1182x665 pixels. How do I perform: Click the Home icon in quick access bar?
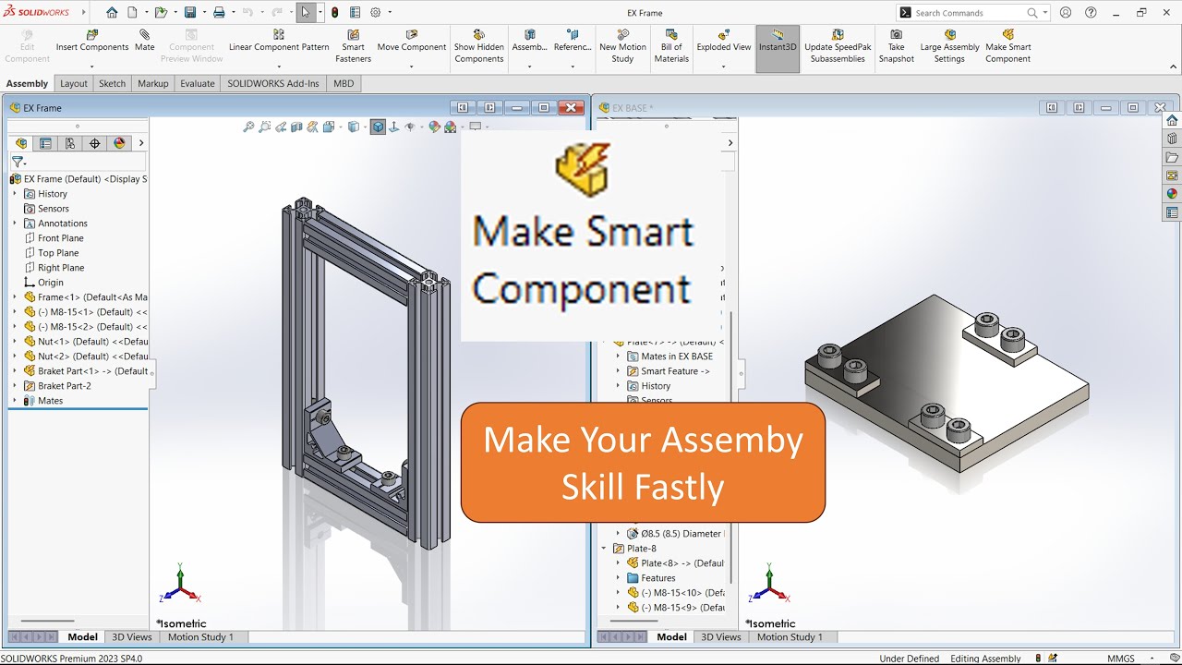click(x=112, y=13)
